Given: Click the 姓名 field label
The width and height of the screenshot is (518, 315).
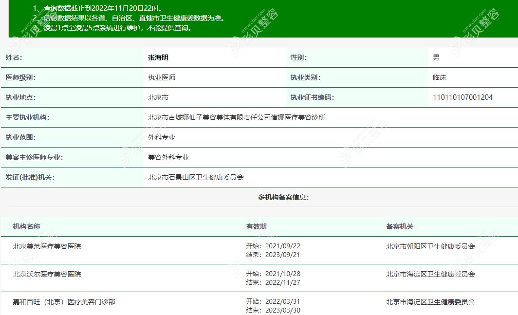Looking at the screenshot, I should pyautogui.click(x=14, y=57).
